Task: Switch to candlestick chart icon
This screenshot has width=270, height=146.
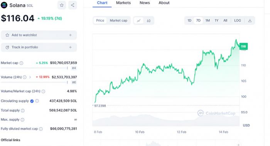Action: pos(148,21)
